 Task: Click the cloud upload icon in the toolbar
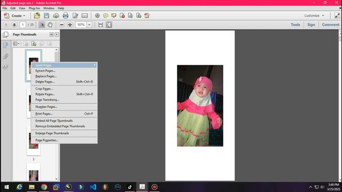[x=56, y=15]
